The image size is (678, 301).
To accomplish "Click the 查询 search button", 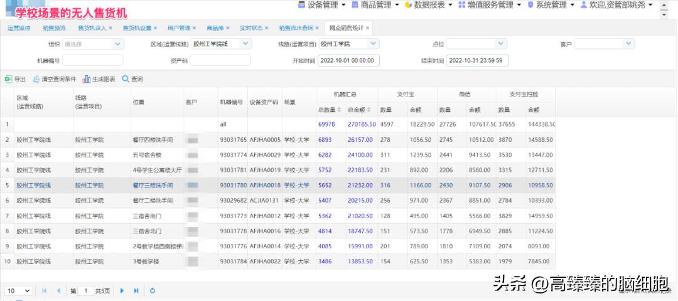I will (132, 79).
